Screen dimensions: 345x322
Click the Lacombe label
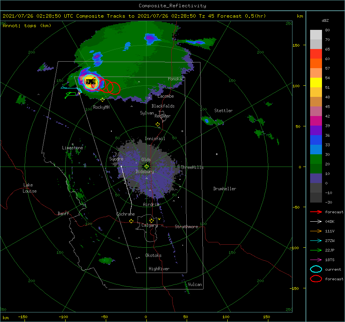[166, 96]
